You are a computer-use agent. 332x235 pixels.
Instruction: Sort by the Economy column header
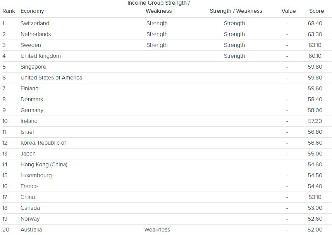(32, 11)
